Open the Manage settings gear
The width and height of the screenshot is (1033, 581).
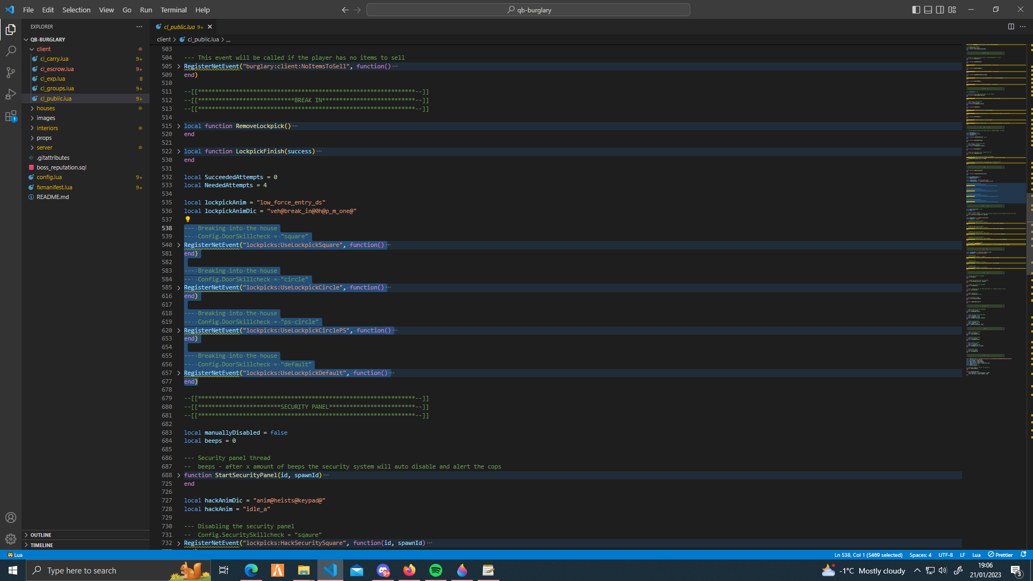click(11, 539)
